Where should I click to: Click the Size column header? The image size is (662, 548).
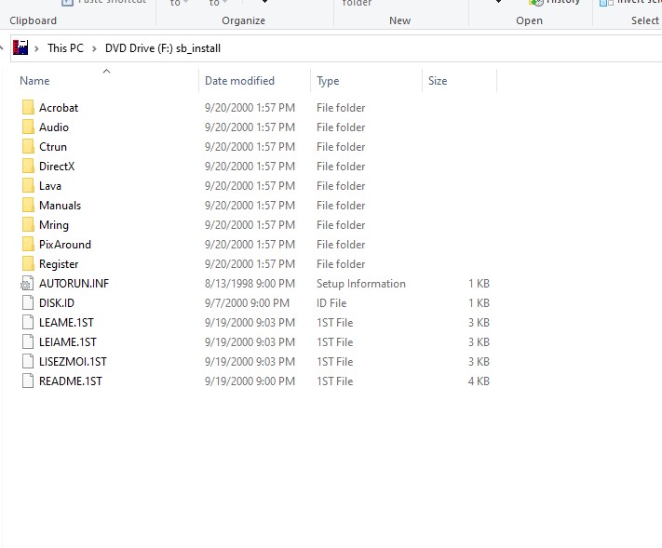point(438,81)
